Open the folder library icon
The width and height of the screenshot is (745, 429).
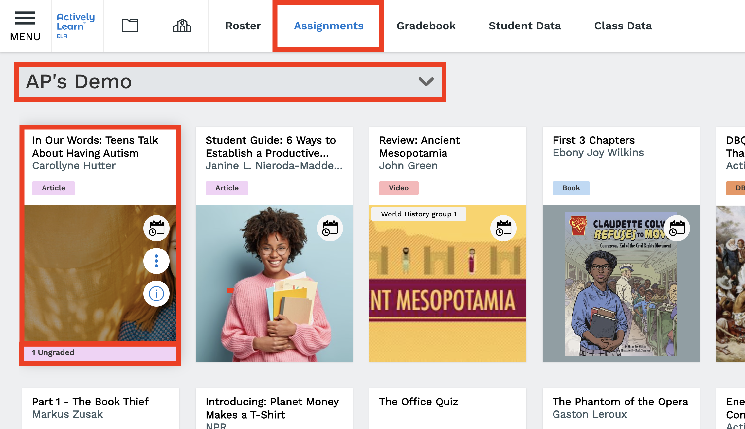point(130,26)
